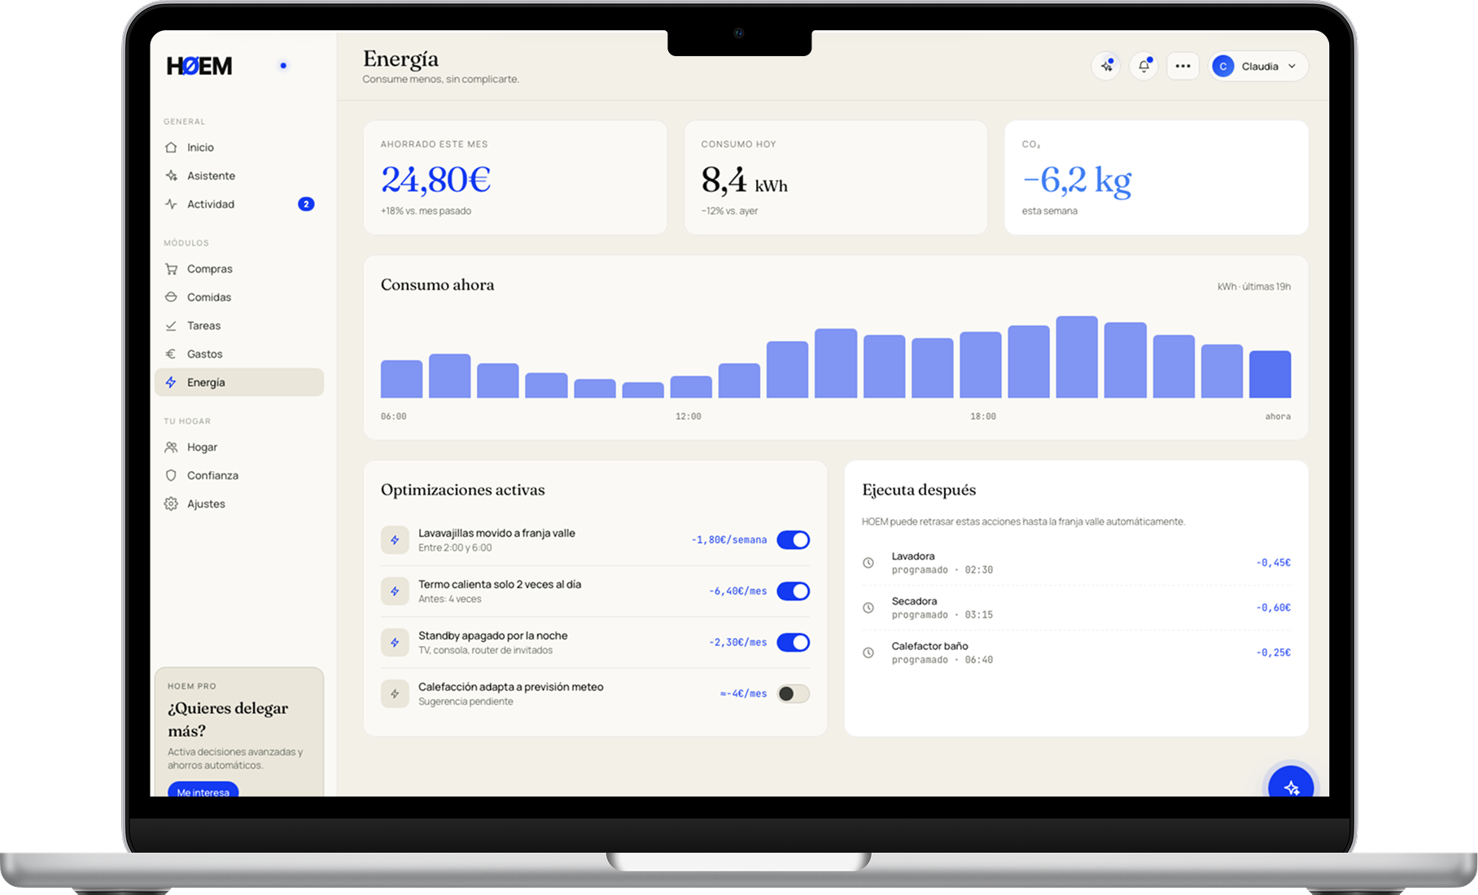Click the clock icon next to Secadora
Viewport: 1478px width, 895px height.
click(x=868, y=608)
